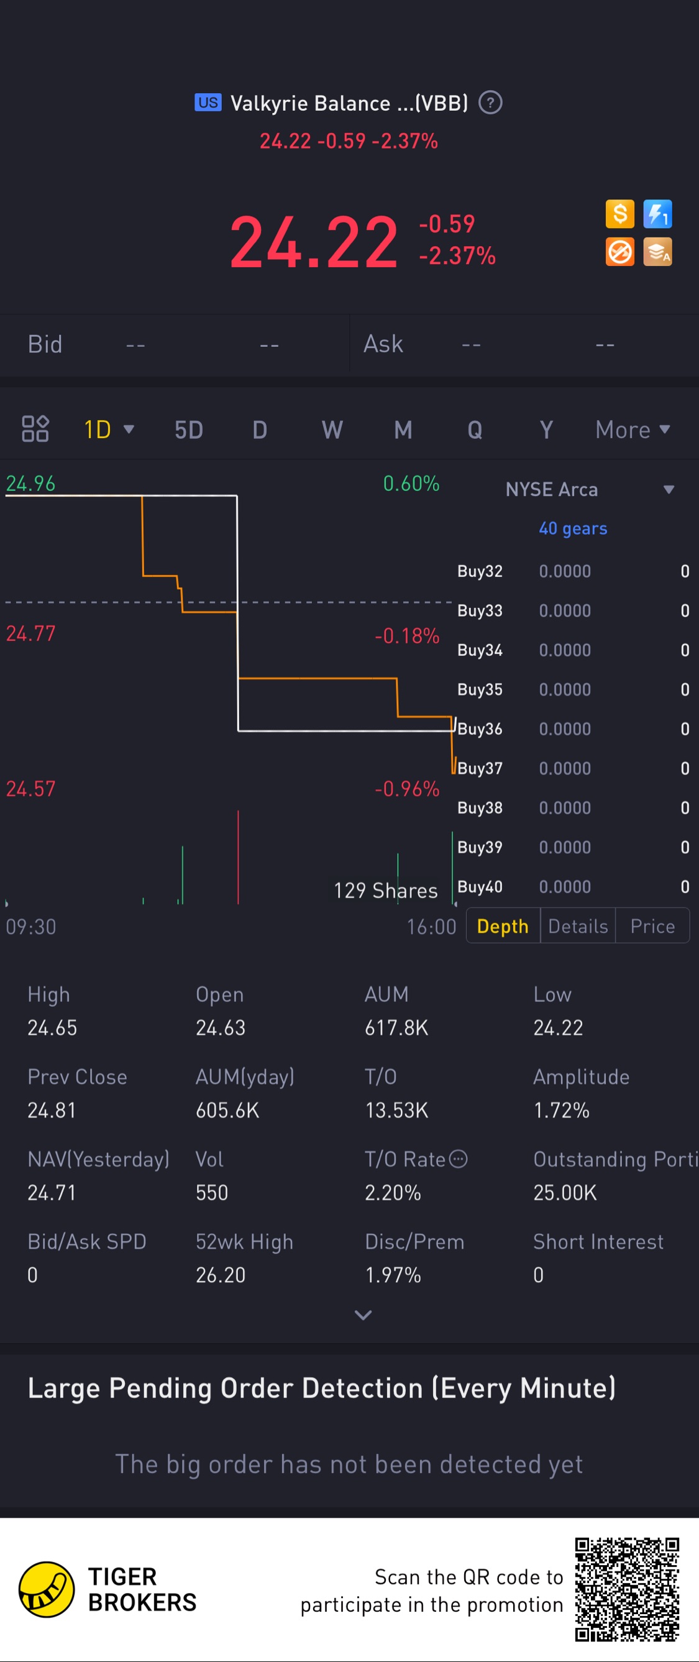Open the 1D timeframe dropdown
The width and height of the screenshot is (699, 1662).
point(108,429)
